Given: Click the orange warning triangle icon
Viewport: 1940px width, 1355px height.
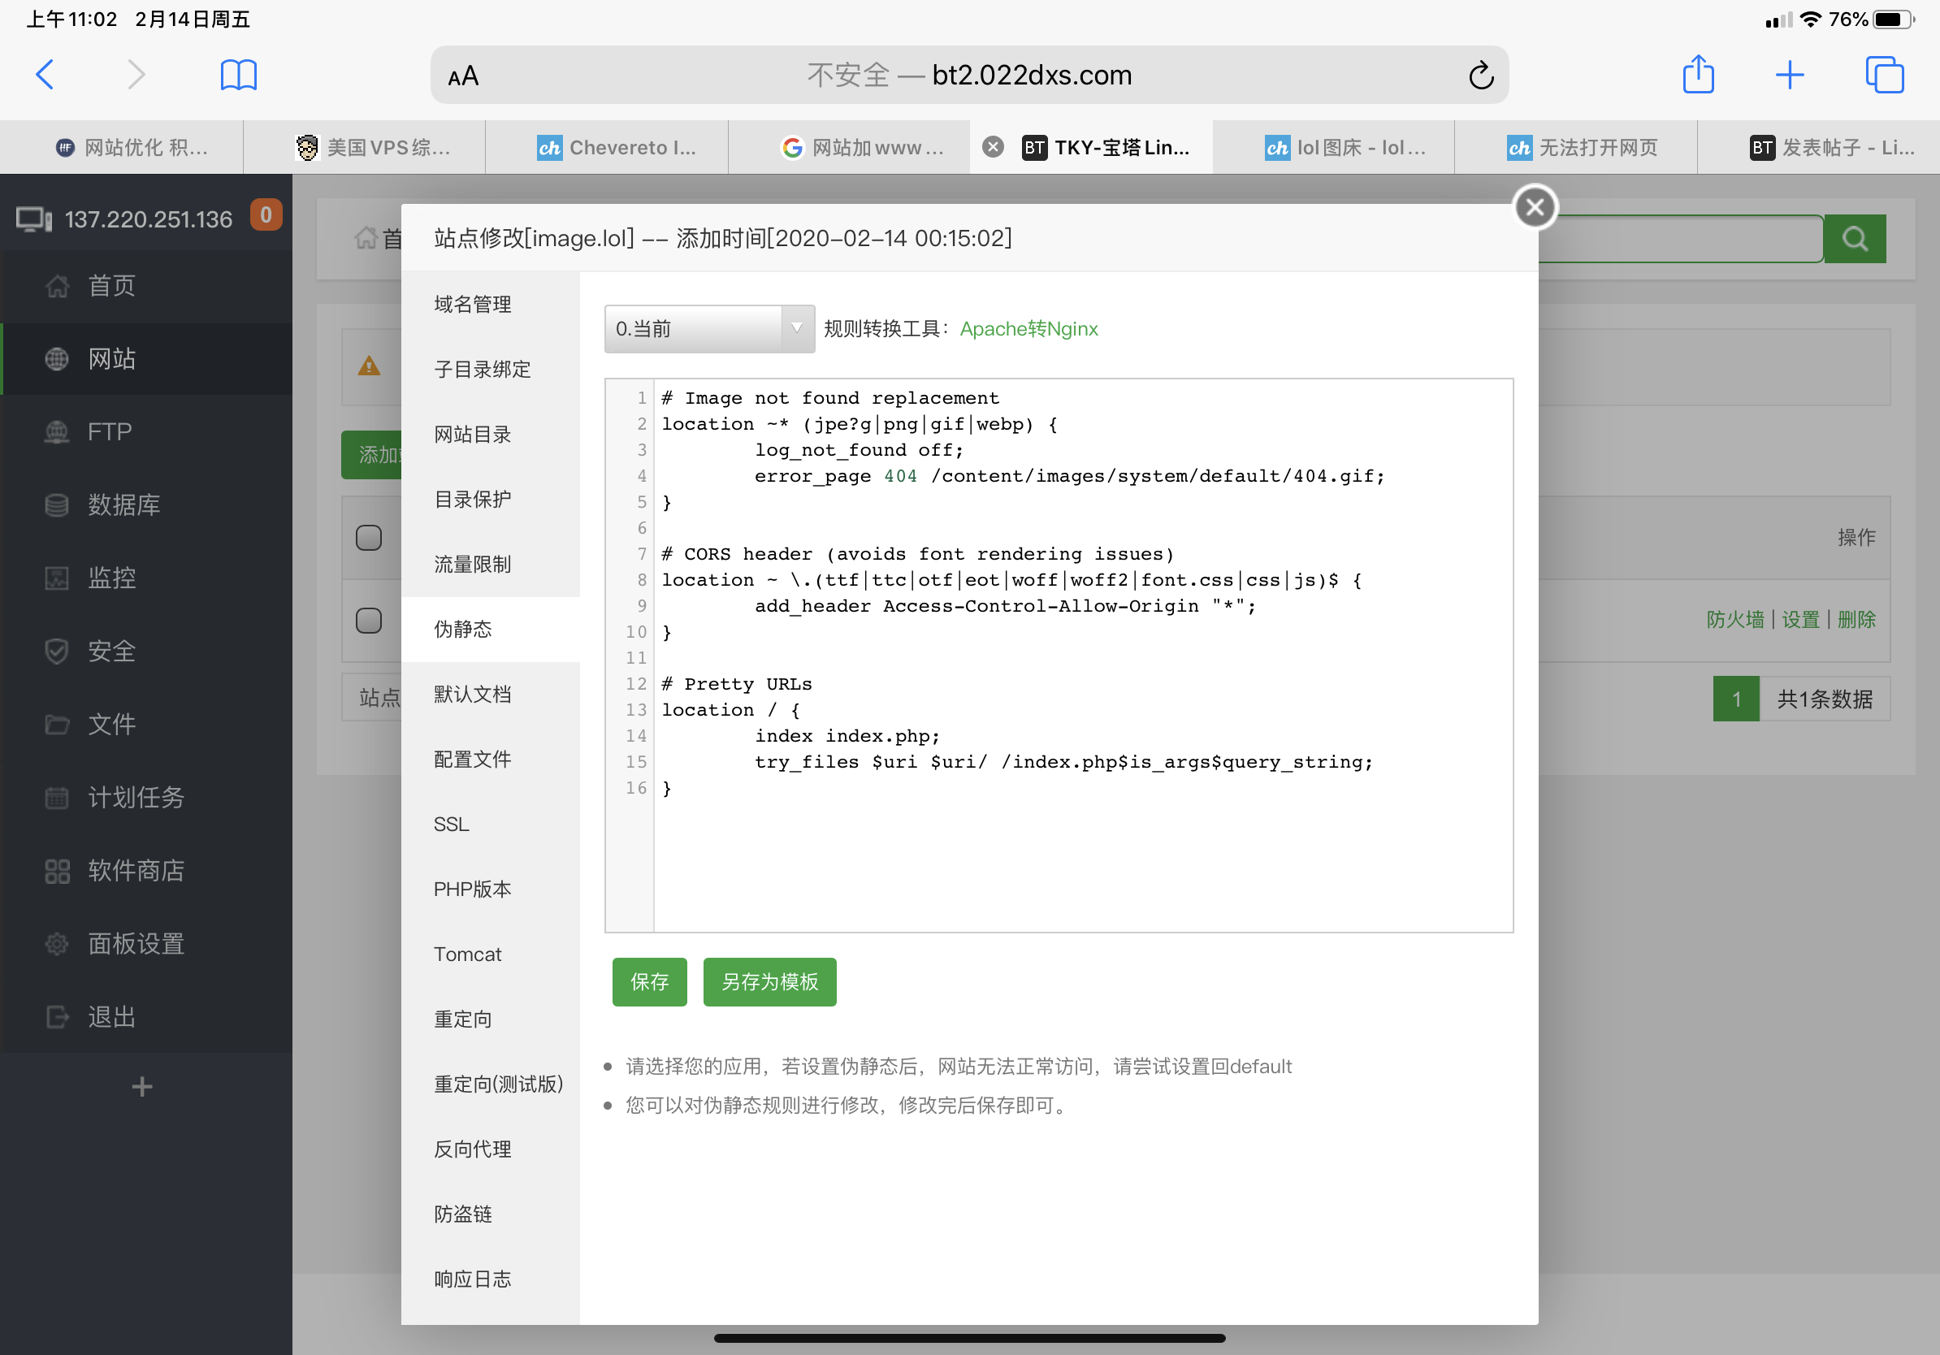Looking at the screenshot, I should (x=370, y=366).
